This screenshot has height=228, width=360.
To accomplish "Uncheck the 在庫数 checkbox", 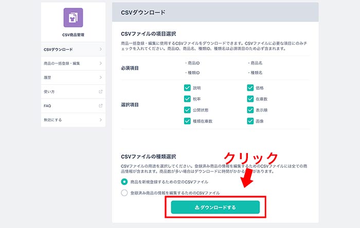I will [x=250, y=99].
